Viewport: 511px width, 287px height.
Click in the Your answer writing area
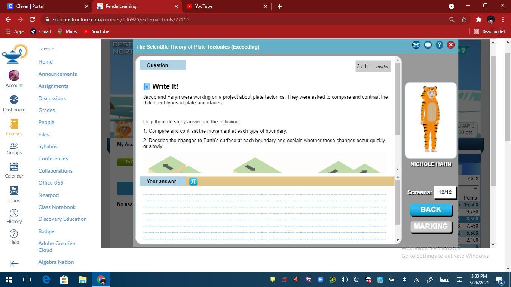coord(264,213)
